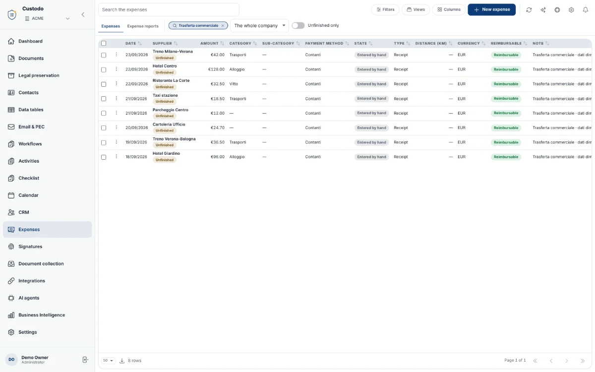Select all expenses with header checkbox
Viewport: 595px width, 372px height.
click(104, 43)
